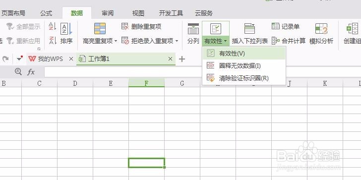Switch to the 页面布局 ribbon tab
Screen dimensions: 361x180
[x=13, y=13]
